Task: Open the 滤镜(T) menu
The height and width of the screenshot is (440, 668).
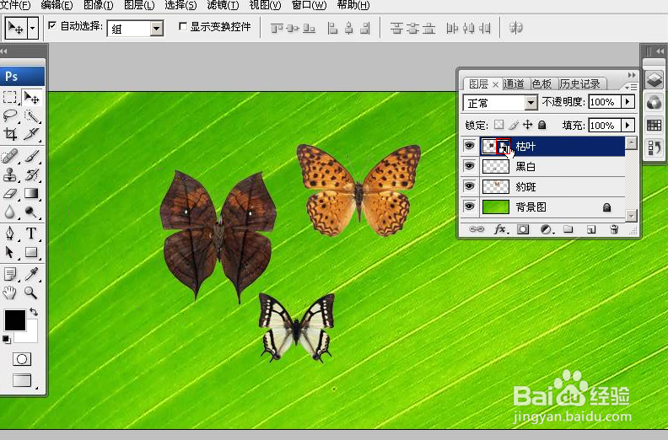Action: click(x=223, y=5)
